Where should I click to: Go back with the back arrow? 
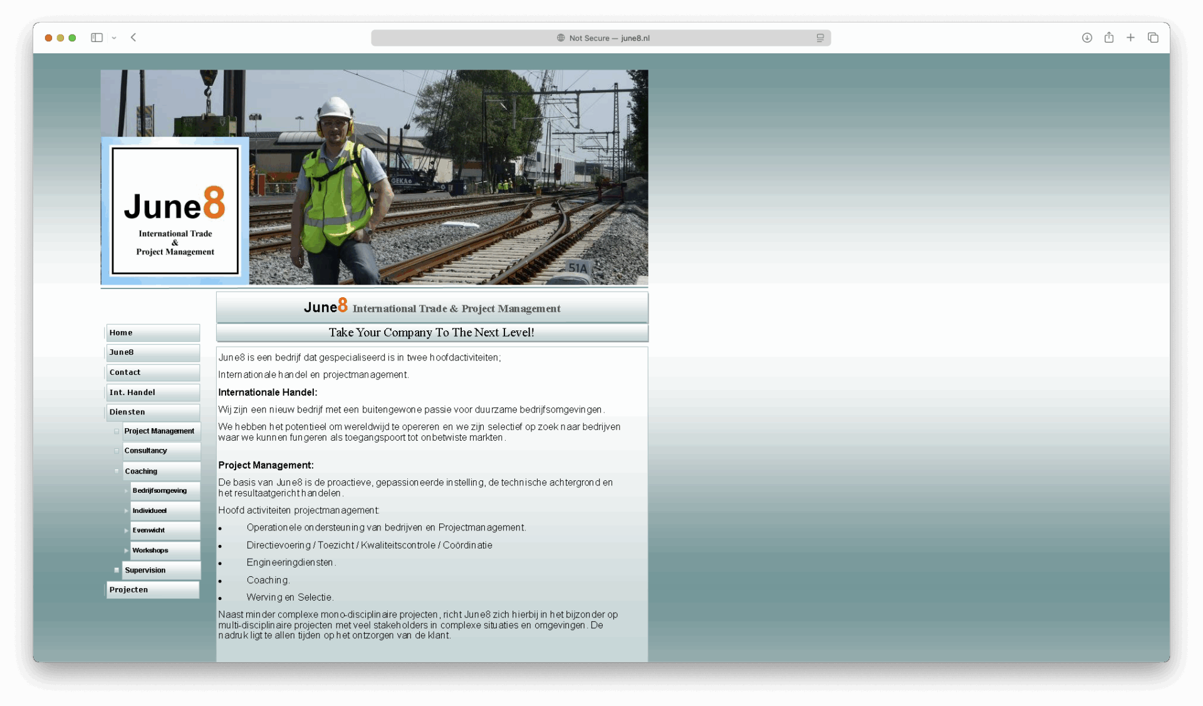(x=133, y=38)
